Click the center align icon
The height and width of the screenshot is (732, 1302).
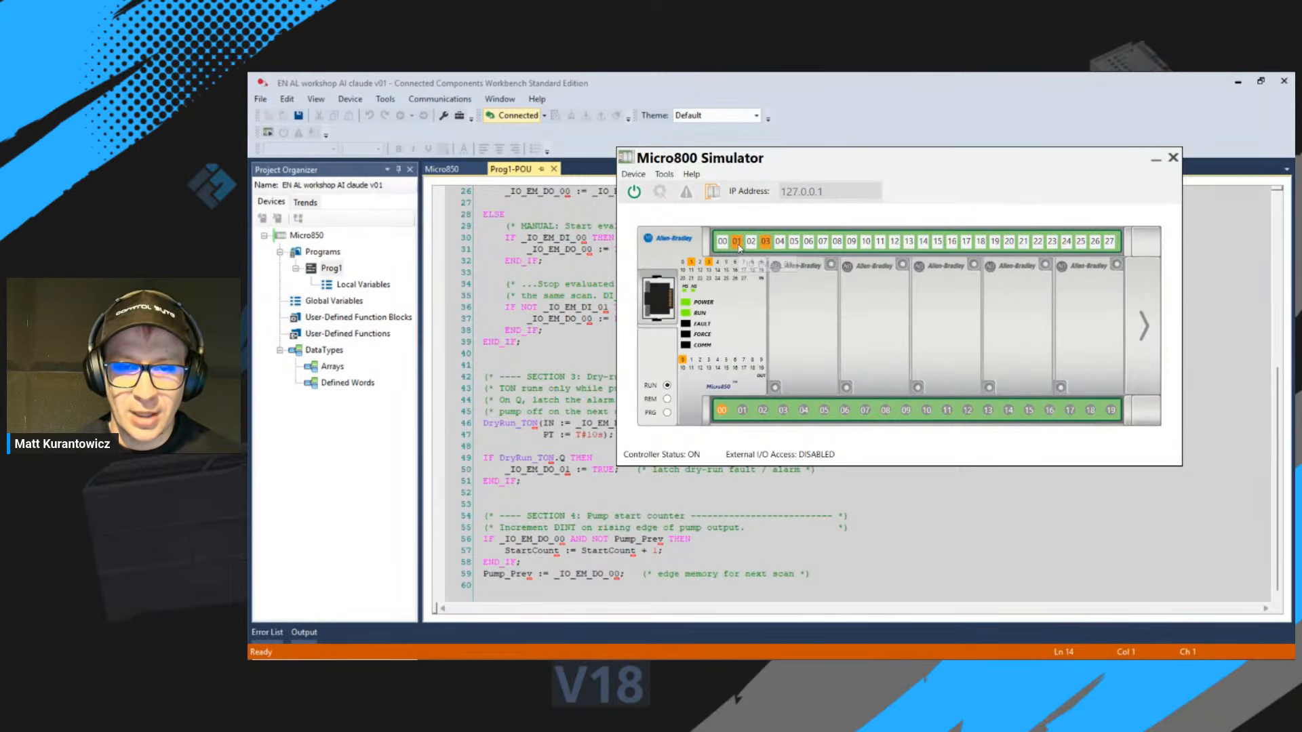click(x=499, y=148)
